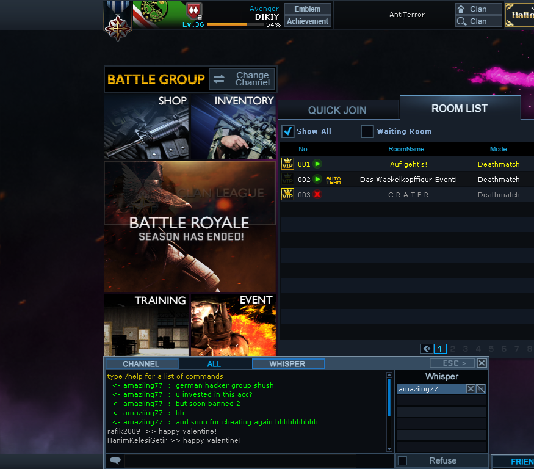The width and height of the screenshot is (534, 469).
Task: Toggle the Show All checkbox
Action: (288, 131)
